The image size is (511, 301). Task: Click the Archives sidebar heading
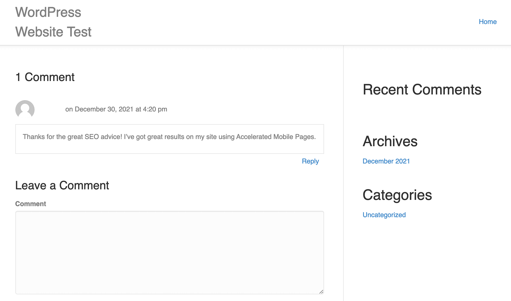[x=390, y=141]
